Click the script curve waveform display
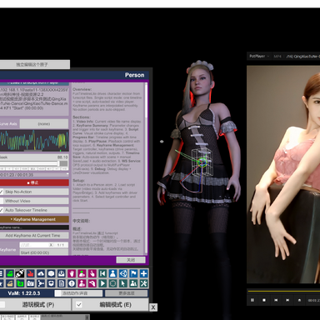This screenshot has width=320, height=320. pos(34,141)
